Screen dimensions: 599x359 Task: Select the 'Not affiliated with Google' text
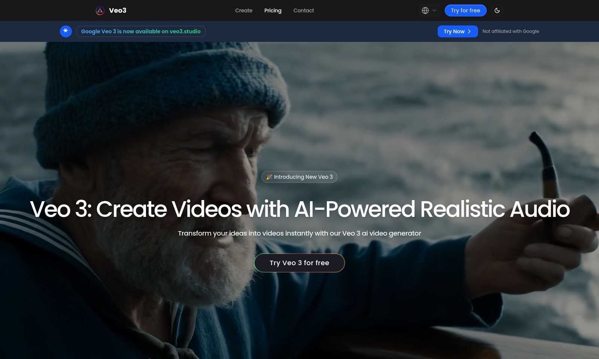point(511,31)
